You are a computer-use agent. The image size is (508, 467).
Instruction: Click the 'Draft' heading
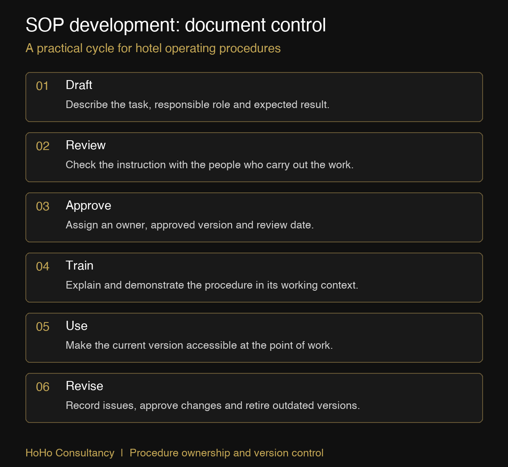(x=79, y=85)
